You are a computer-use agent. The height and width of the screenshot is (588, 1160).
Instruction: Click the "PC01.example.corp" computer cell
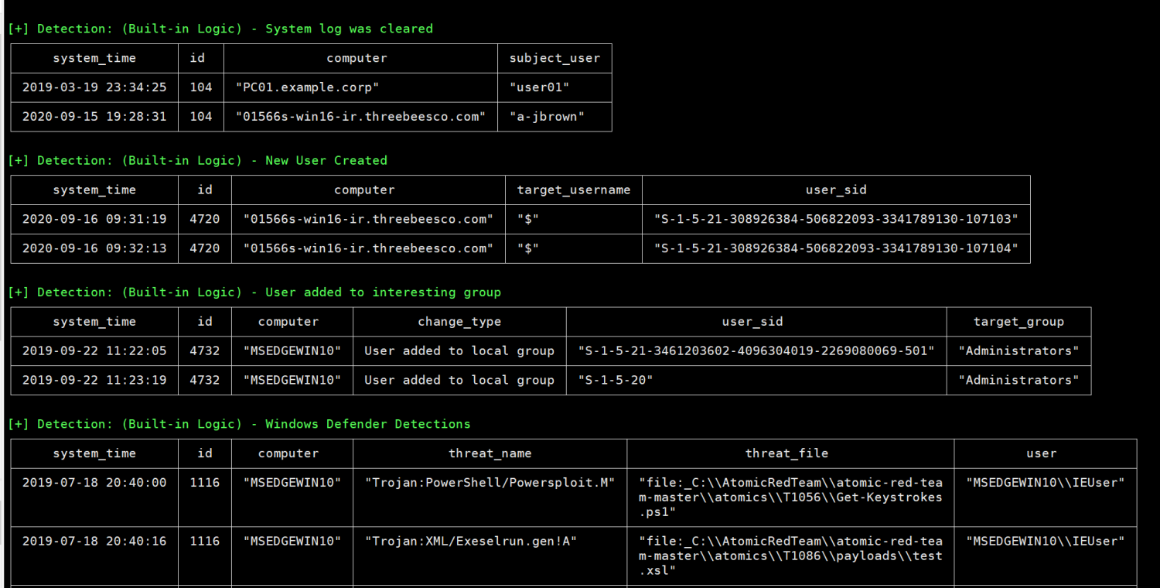[x=307, y=87]
